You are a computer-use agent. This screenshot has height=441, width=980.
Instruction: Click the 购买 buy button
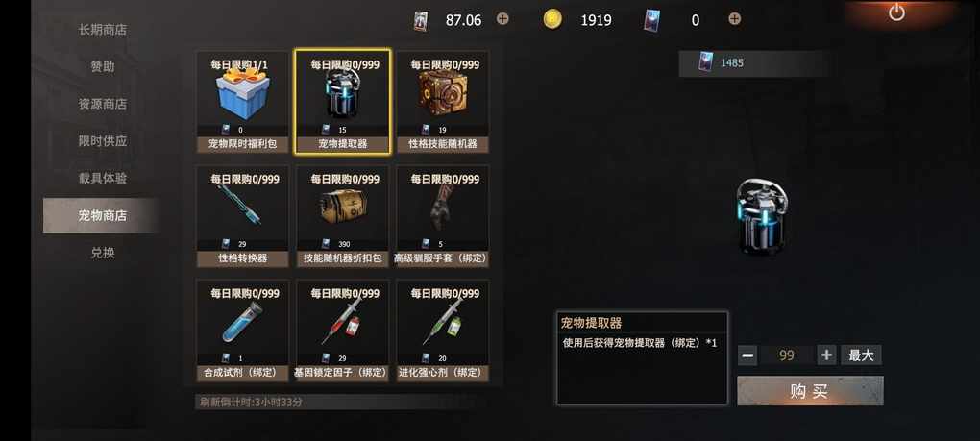click(x=810, y=391)
